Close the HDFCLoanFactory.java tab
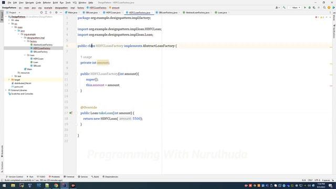Screen dimensions: 336x189 pyautogui.click(x=152, y=13)
